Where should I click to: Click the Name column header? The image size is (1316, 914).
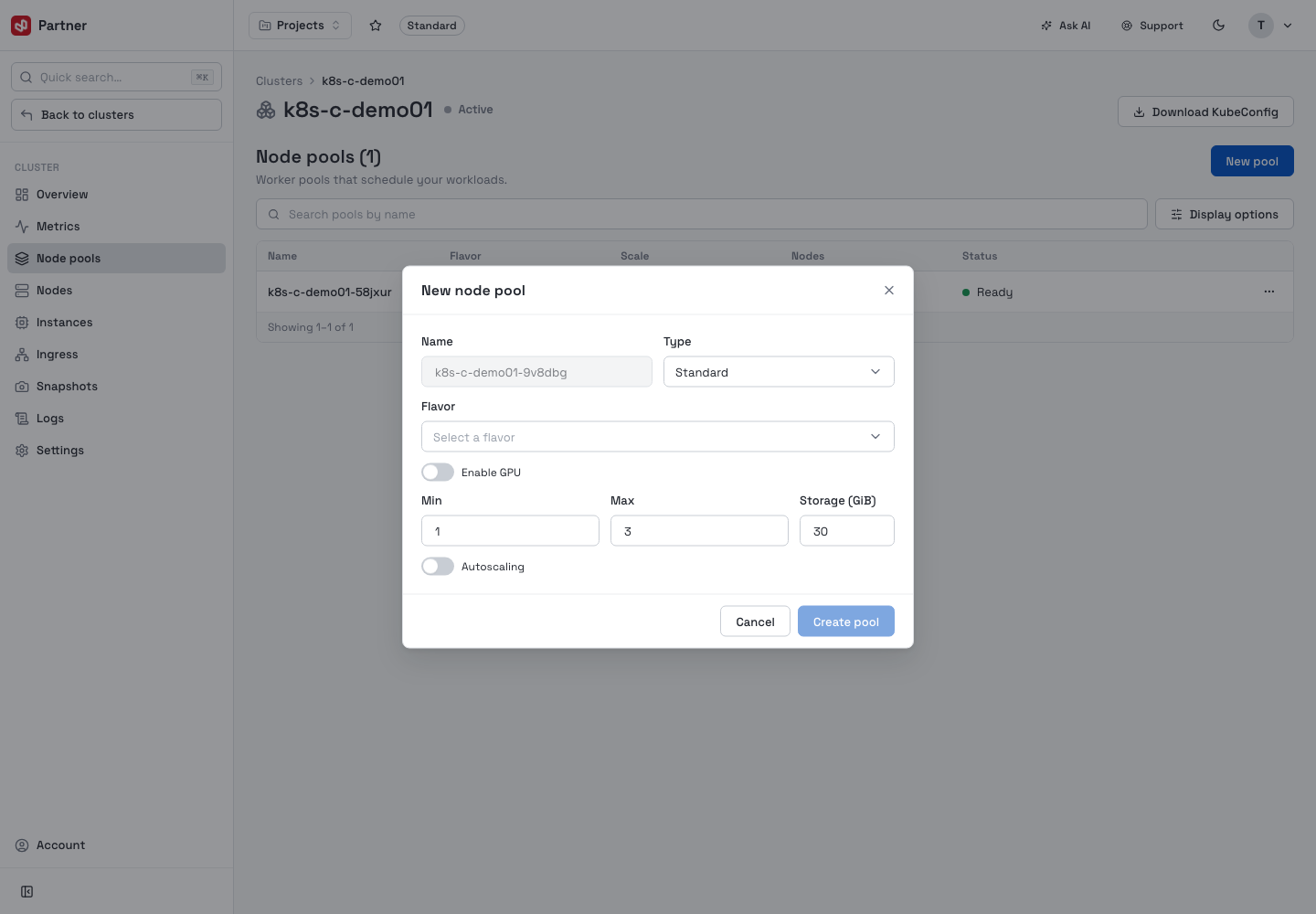pyautogui.click(x=282, y=256)
